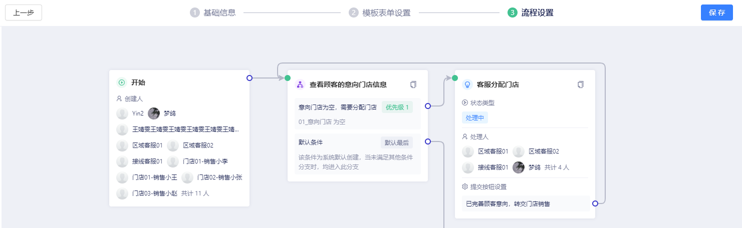Select step 3 流程设置
This screenshot has width=742, height=228.
point(531,12)
